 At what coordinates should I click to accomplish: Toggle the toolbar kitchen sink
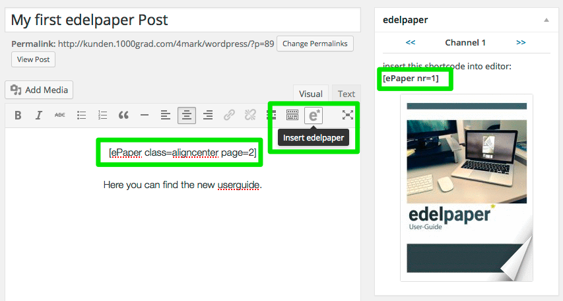click(x=292, y=116)
